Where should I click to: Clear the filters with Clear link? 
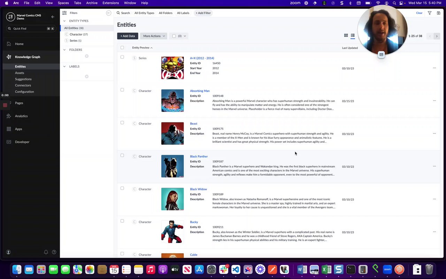[419, 13]
